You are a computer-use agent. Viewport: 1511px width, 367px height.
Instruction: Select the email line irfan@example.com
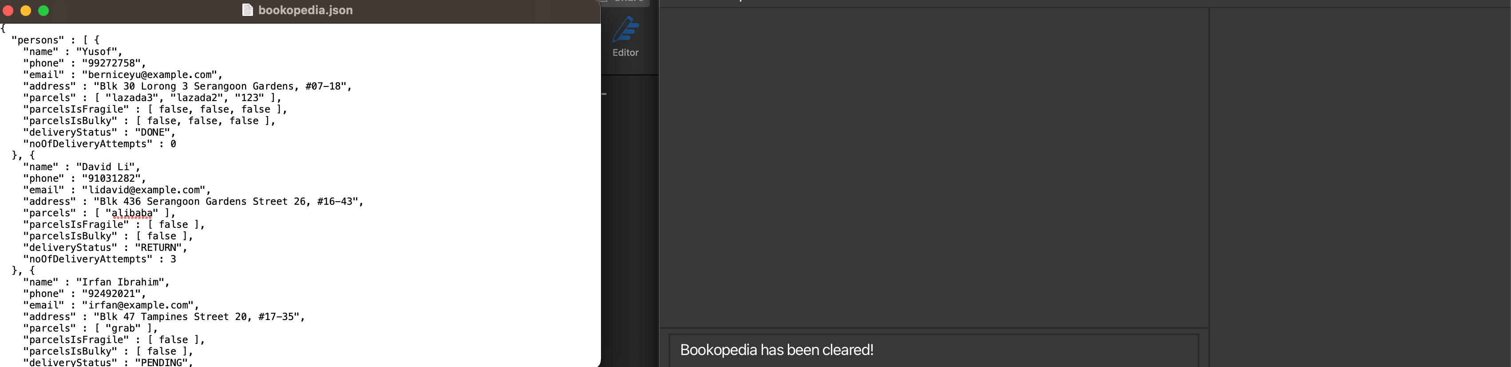(111, 305)
